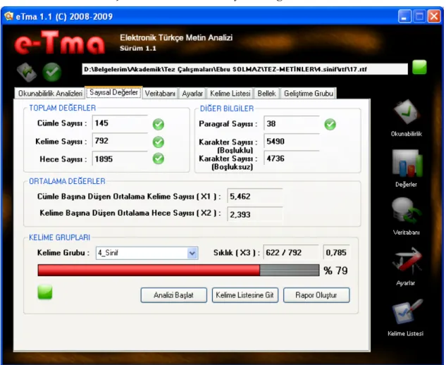Switch to the Okunabilirlik Analizleri tab
This screenshot has height=365, width=446.
click(x=50, y=93)
